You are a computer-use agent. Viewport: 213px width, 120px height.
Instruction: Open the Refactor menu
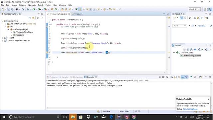[x=23, y=5]
